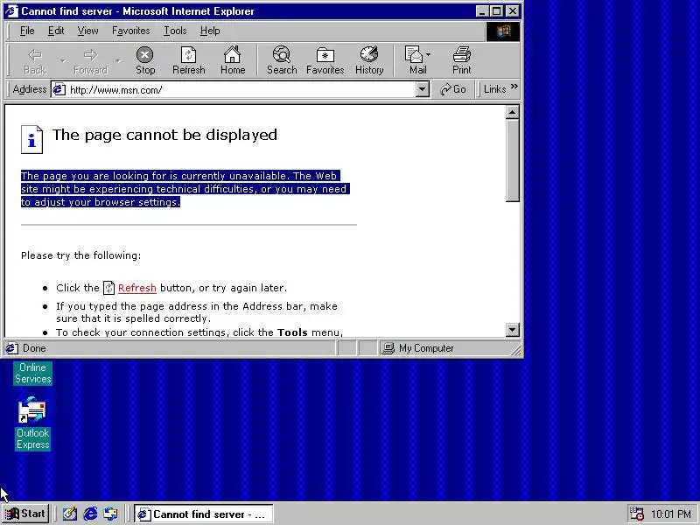Screen dimensions: 700x525
Task: Launch Internet Explorer from quick launch
Action: point(90,514)
